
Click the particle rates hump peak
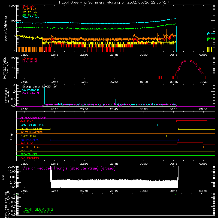click(x=188, y=60)
